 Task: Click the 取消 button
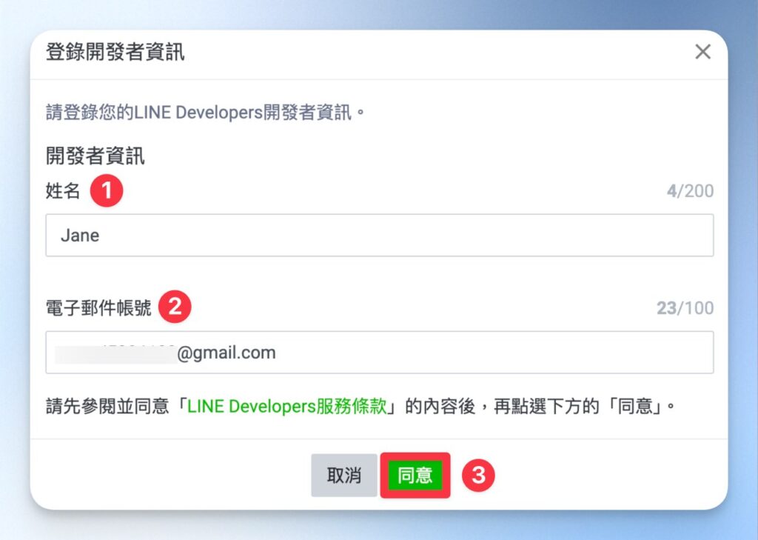point(344,475)
